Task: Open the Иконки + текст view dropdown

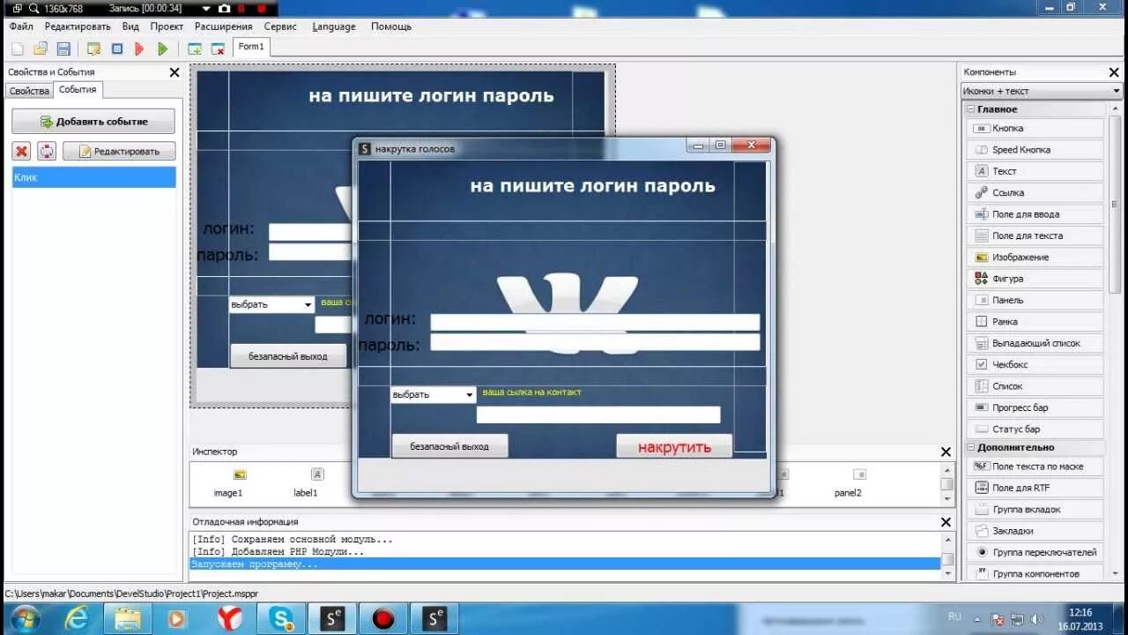Action: (x=1041, y=91)
